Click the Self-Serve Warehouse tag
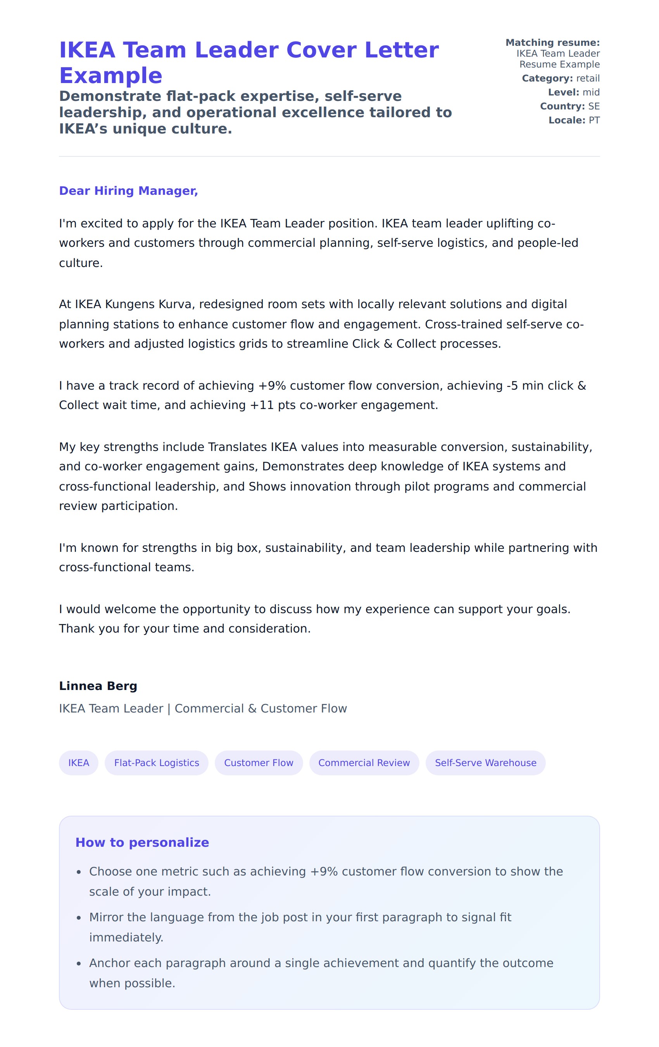The image size is (659, 1047). click(x=485, y=763)
